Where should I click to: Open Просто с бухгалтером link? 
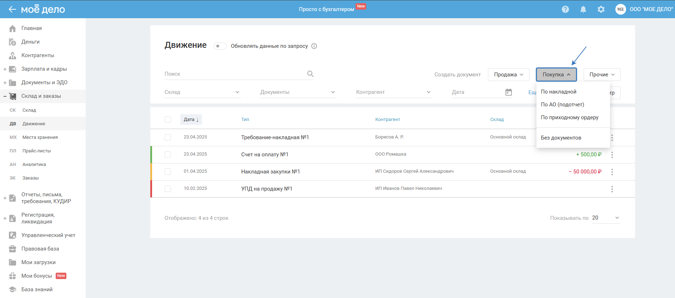click(x=326, y=9)
